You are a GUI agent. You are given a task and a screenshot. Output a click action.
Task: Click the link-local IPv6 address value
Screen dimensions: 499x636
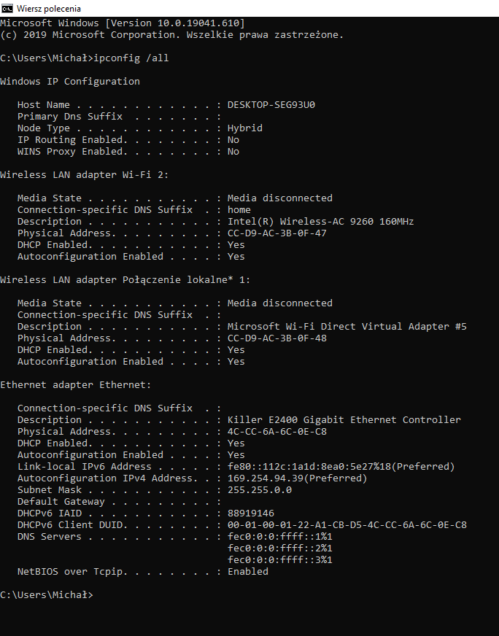(341, 466)
